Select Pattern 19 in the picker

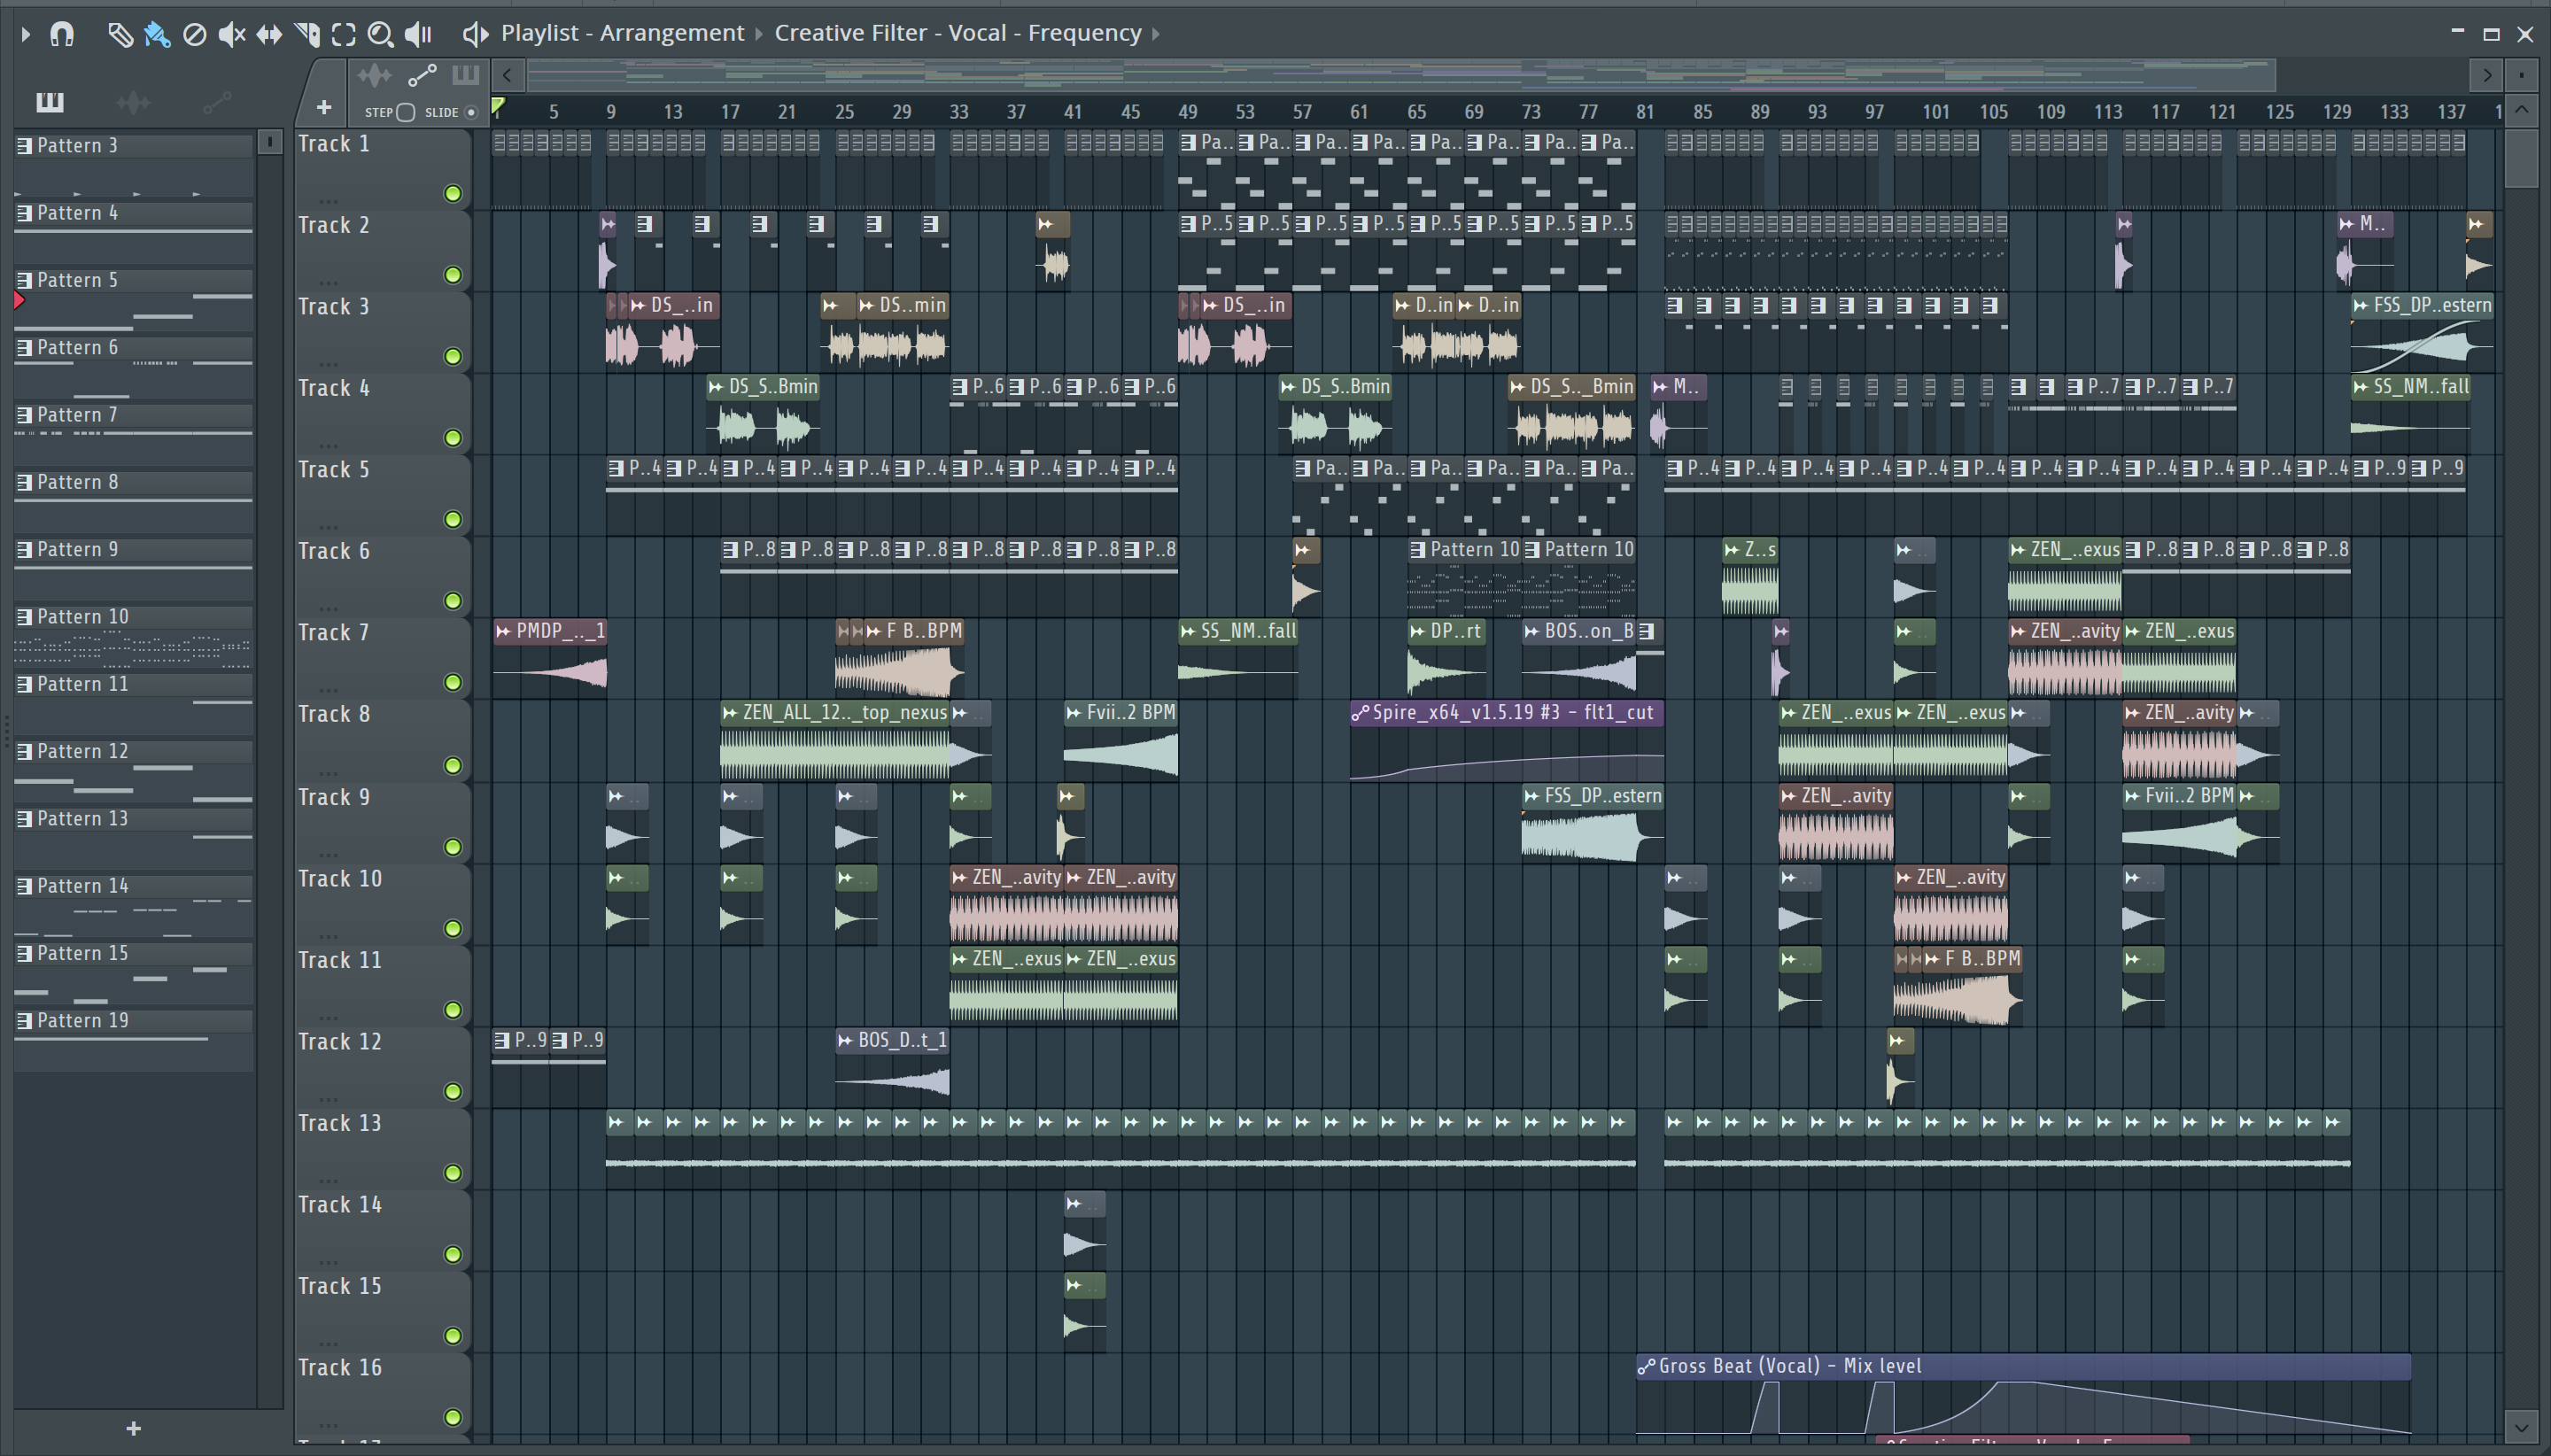[x=134, y=1021]
